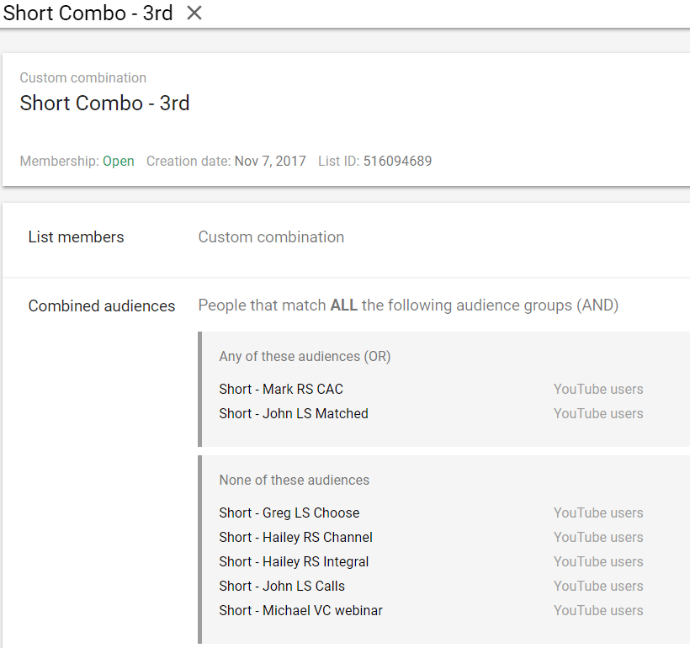Open the Short - John LS Matched audience

(294, 414)
